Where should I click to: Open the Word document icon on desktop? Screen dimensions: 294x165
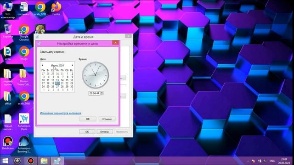pyautogui.click(x=24, y=9)
